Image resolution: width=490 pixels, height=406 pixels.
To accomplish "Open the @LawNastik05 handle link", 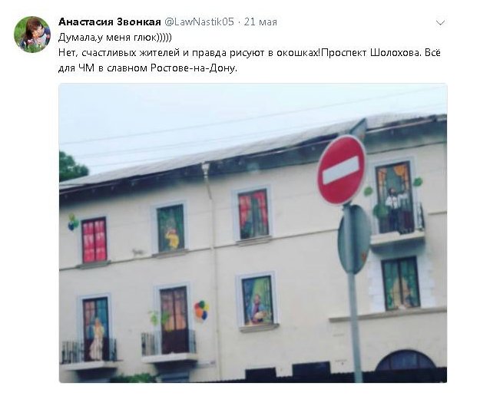I will click(199, 21).
